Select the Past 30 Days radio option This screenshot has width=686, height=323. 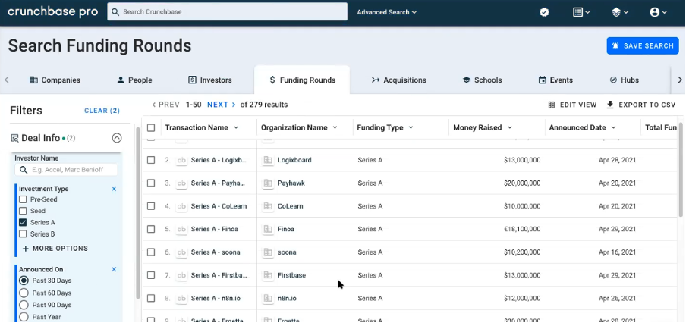[24, 281]
